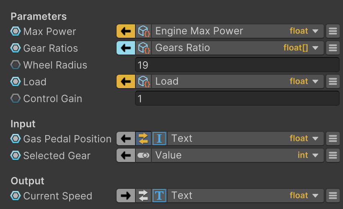Click the right arrow button for Current Speed

point(125,196)
